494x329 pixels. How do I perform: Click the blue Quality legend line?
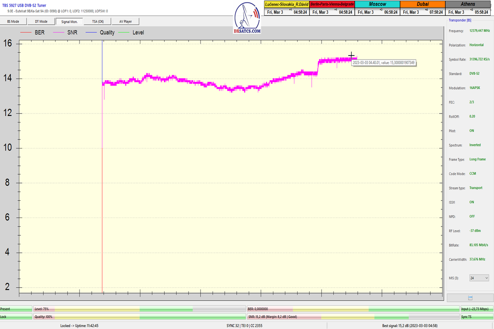pos(88,32)
